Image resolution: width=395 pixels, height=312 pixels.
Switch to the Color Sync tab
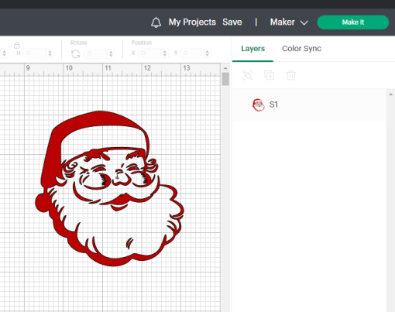(301, 49)
